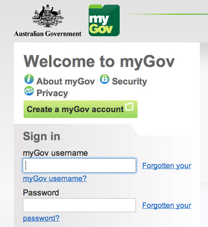Viewport: 208px width, 227px height.
Task: Open the Privacy link
Action: 52,93
